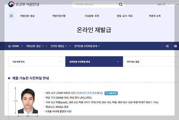The image size is (179, 120).
Task: Select the 자주 묻는 질문 tab
Action: pyautogui.click(x=151, y=61)
